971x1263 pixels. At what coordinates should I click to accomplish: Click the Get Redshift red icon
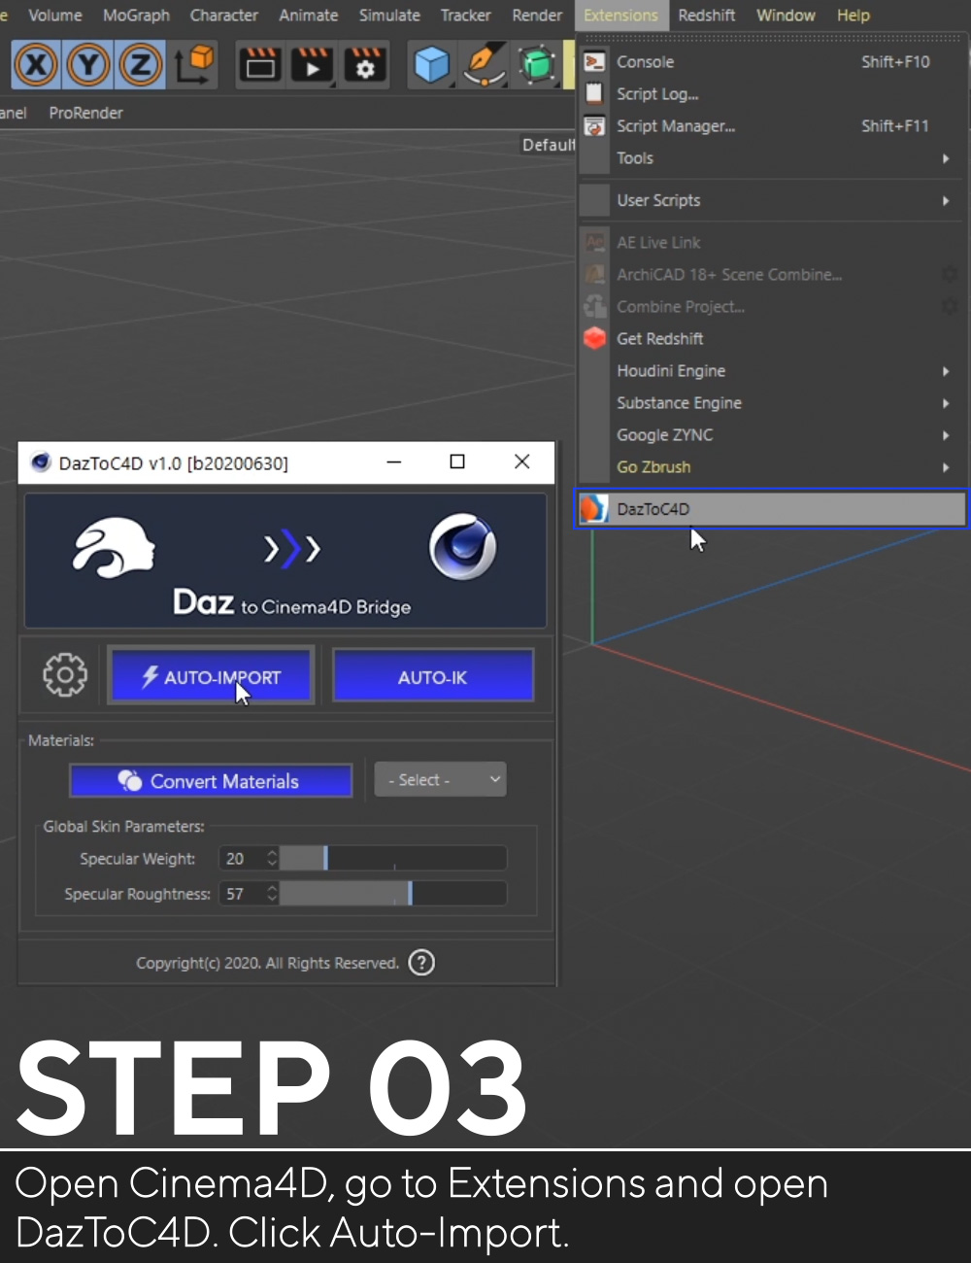click(594, 338)
